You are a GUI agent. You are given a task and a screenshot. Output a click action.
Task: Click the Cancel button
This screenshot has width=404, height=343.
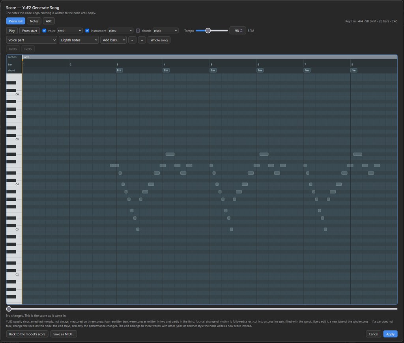(373, 334)
